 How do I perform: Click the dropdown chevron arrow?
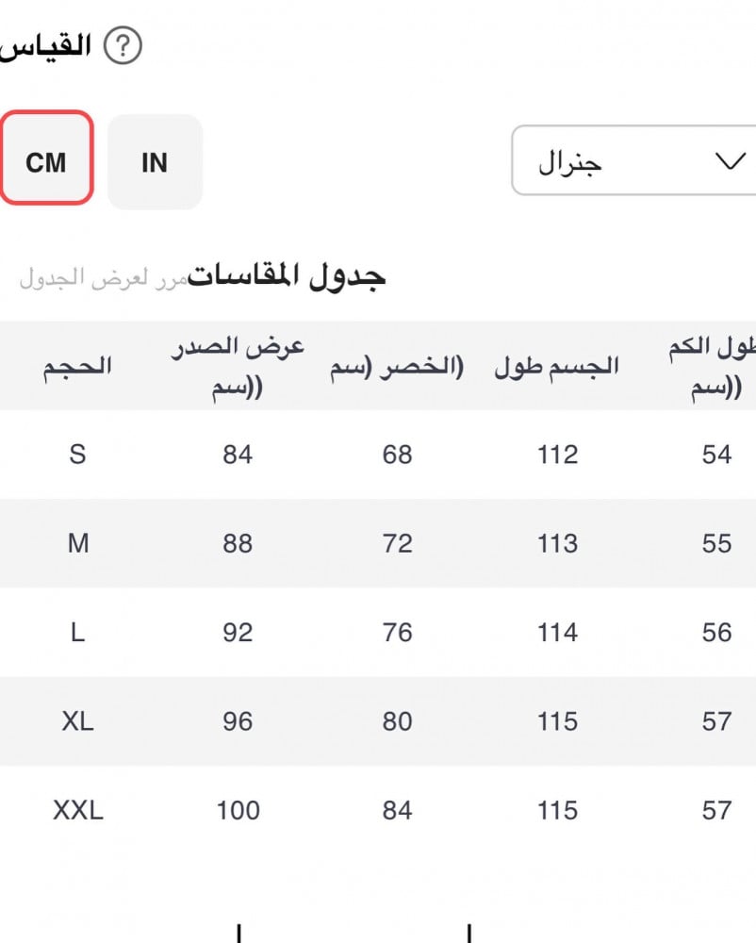[x=731, y=162]
